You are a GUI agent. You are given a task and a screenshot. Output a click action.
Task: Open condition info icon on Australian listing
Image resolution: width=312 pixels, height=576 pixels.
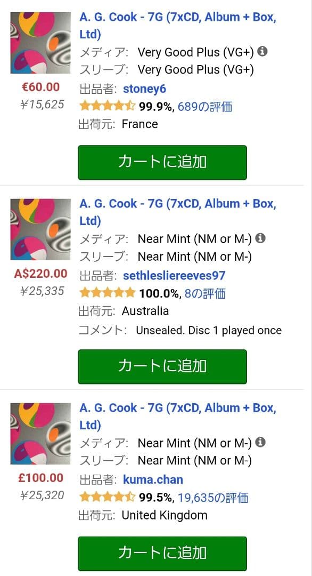coord(259,238)
